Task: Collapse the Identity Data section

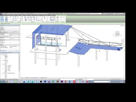Action: [19, 40]
